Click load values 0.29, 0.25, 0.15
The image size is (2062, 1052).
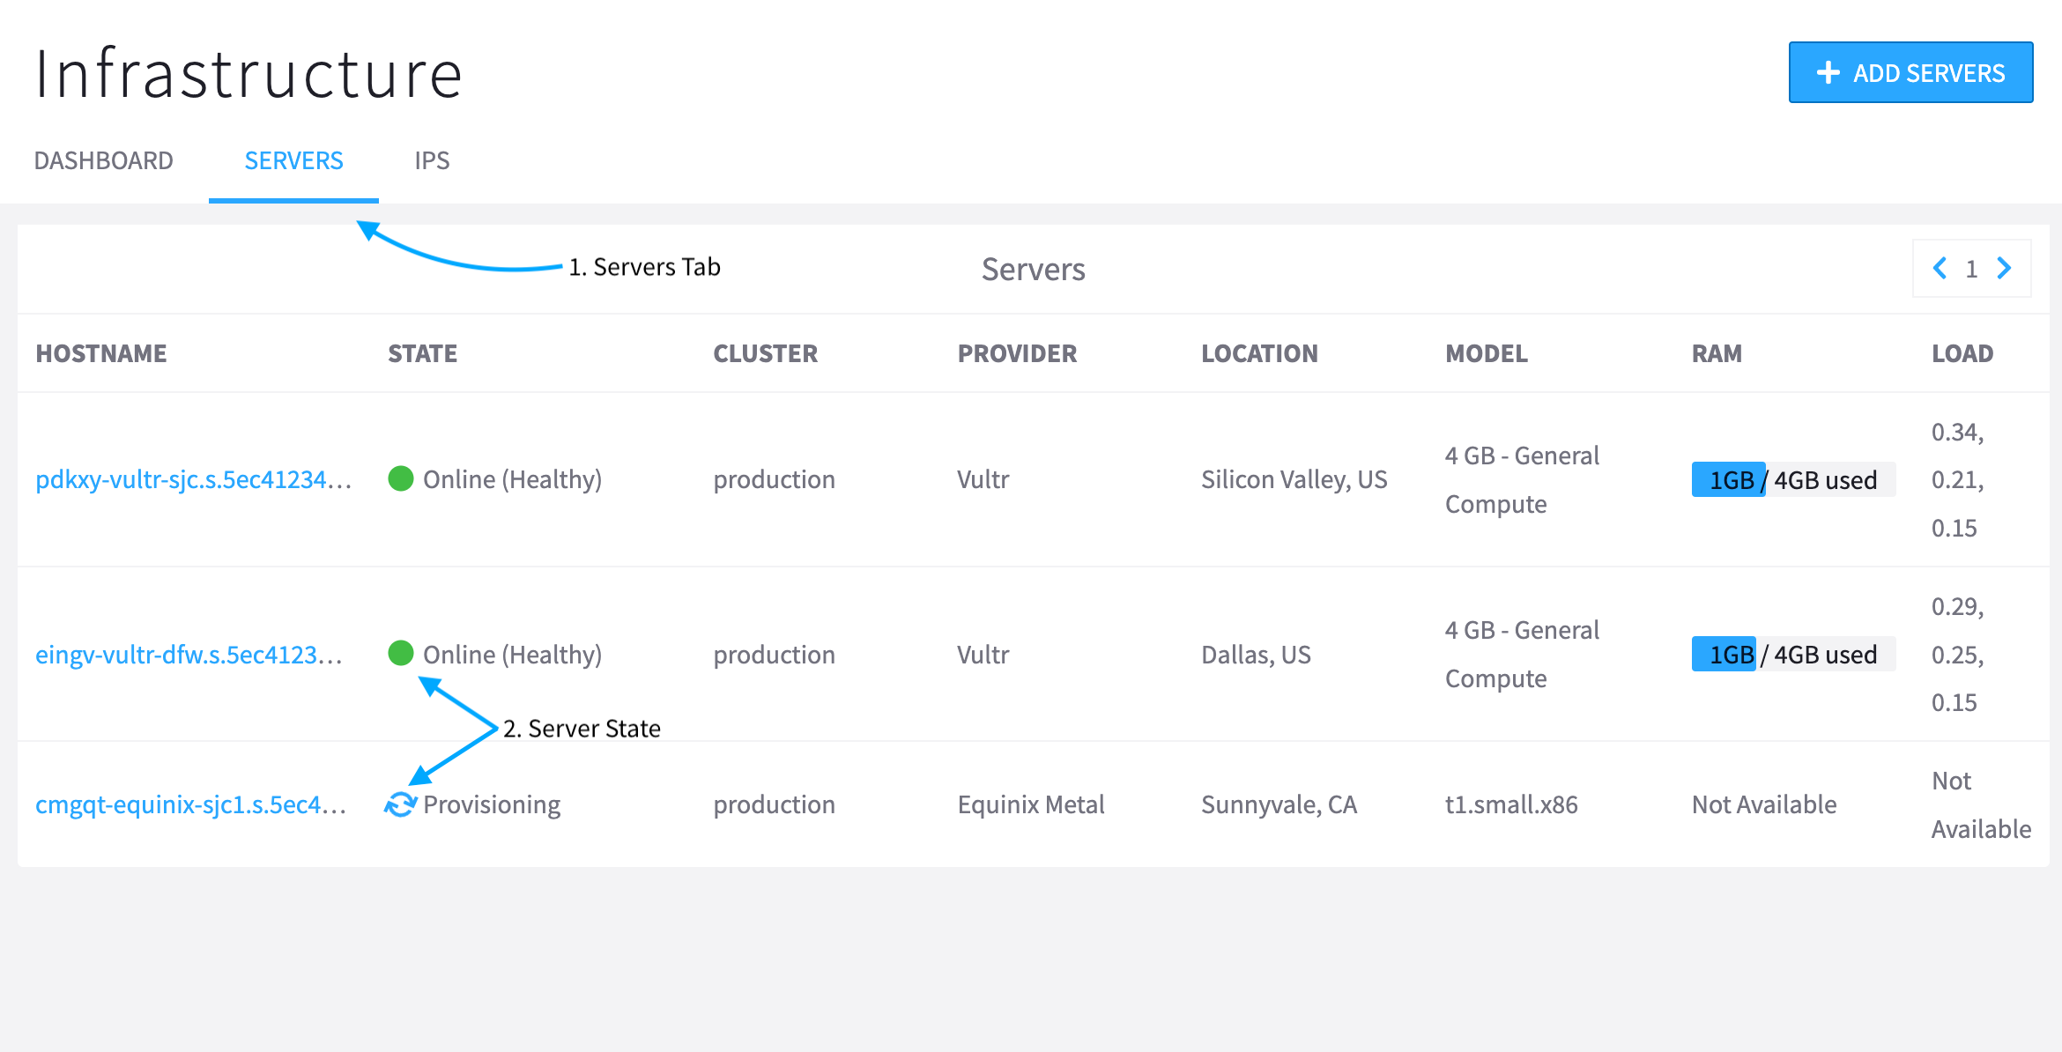click(x=1958, y=654)
